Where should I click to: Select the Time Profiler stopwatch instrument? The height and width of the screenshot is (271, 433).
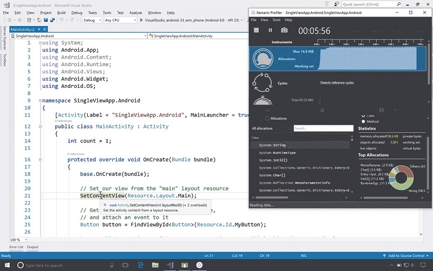pos(263,100)
